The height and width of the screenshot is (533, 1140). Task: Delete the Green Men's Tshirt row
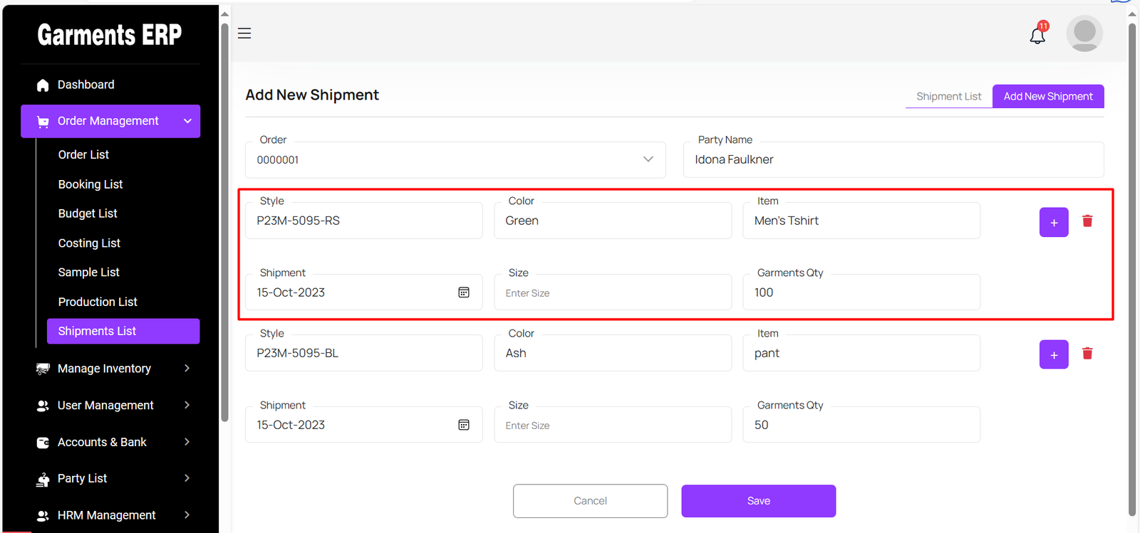(1087, 221)
